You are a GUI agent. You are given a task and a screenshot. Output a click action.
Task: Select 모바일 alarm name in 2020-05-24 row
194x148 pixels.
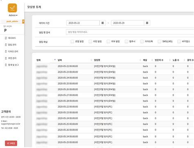coord(105,78)
